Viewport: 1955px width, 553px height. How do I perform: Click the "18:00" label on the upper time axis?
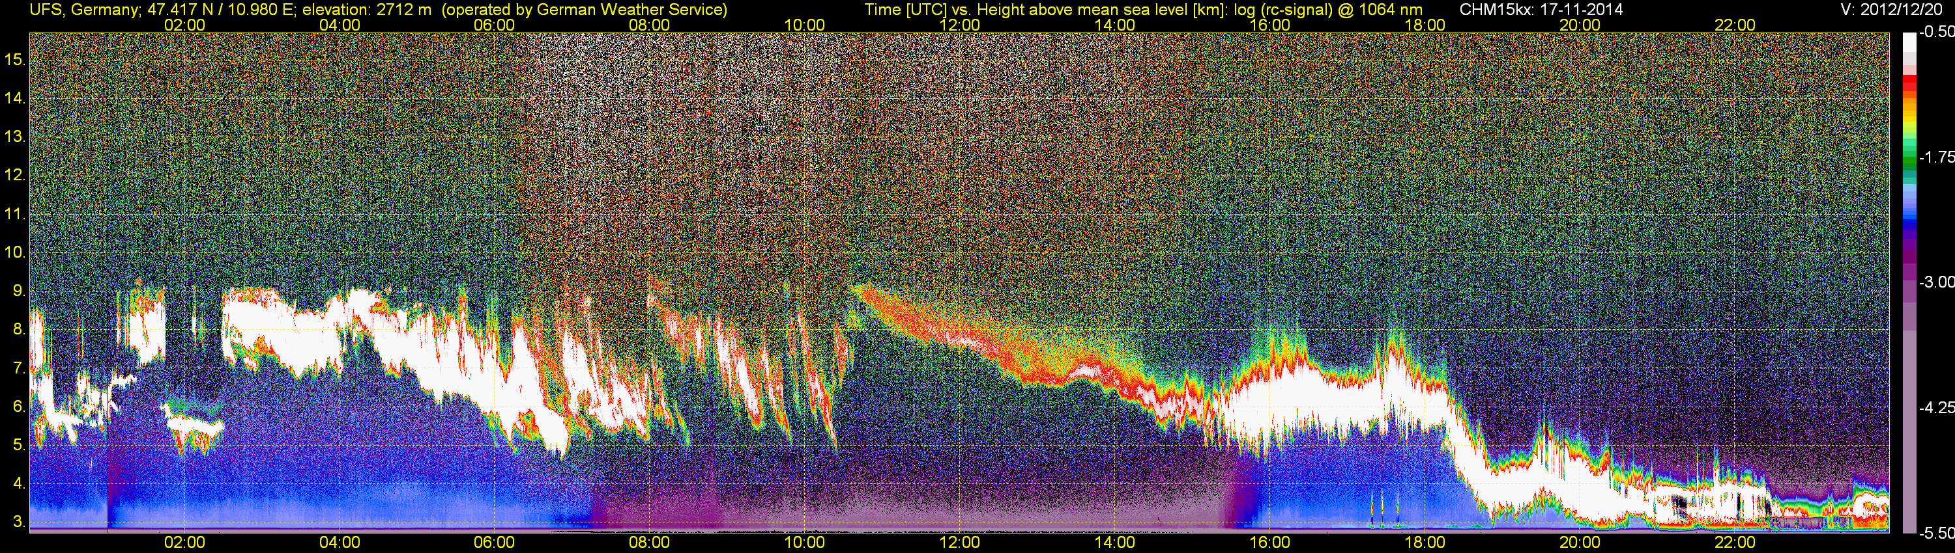coord(1425,25)
